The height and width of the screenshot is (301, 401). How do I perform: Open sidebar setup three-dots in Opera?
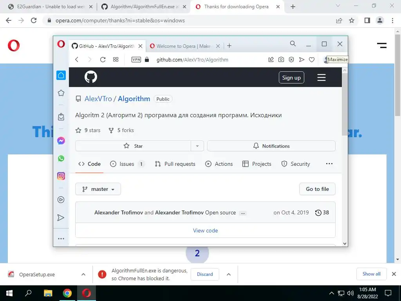coord(61,239)
